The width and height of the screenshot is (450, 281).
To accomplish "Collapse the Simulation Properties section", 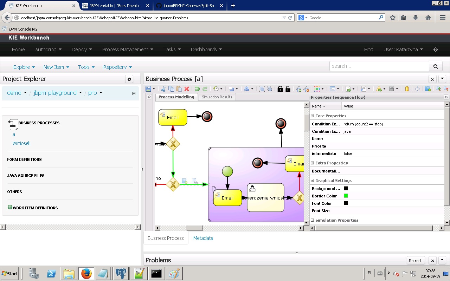I will [x=313, y=220].
